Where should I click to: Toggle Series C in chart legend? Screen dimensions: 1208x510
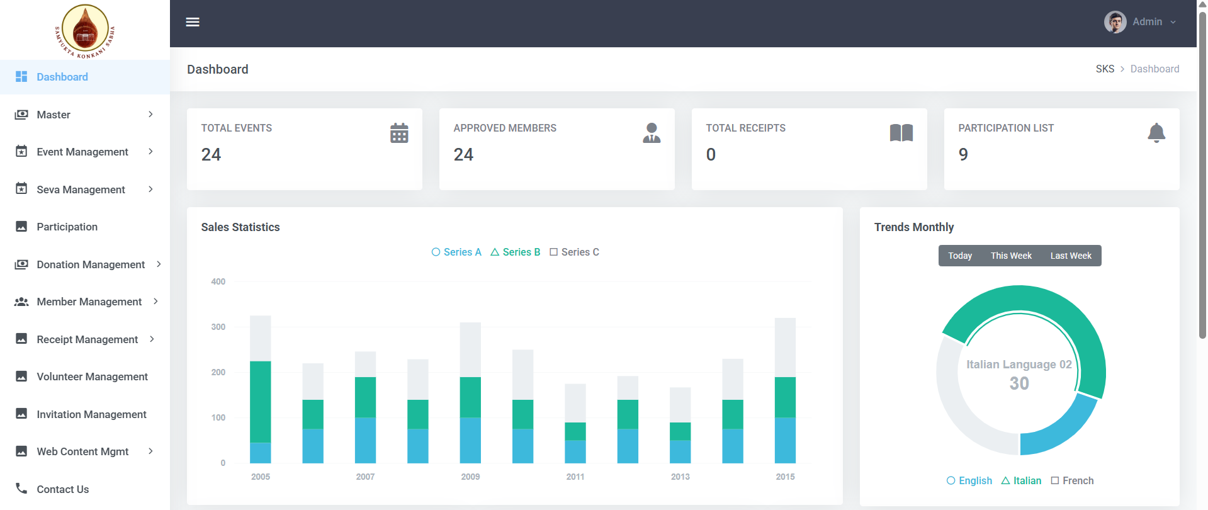click(574, 252)
